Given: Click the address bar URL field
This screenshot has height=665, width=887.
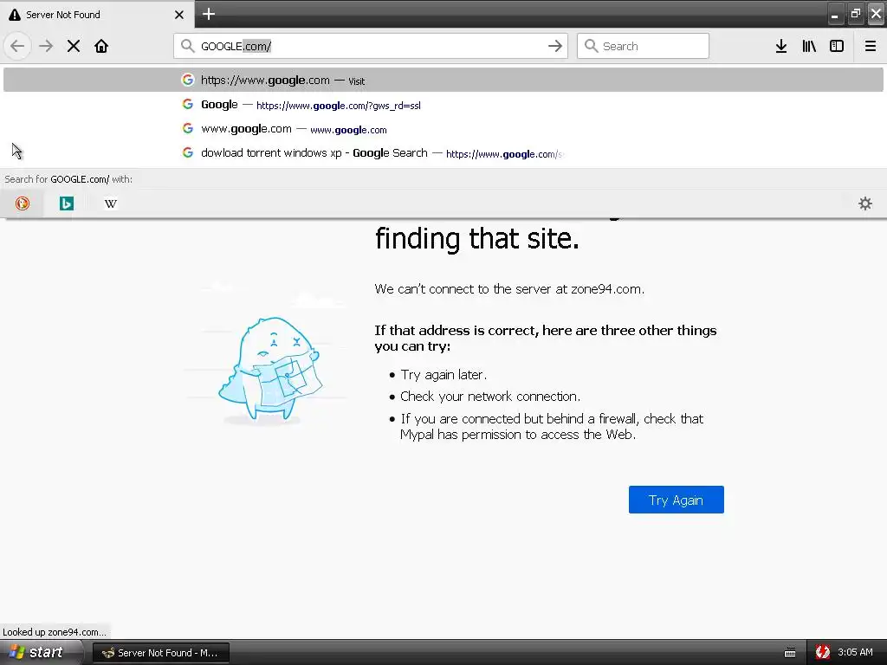Looking at the screenshot, I should tap(371, 46).
